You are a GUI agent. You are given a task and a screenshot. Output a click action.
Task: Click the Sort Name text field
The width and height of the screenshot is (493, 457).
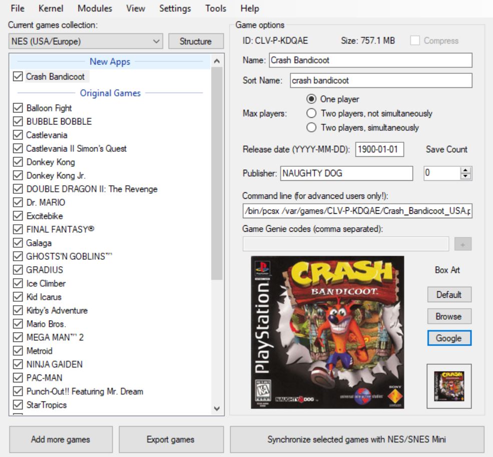381,80
